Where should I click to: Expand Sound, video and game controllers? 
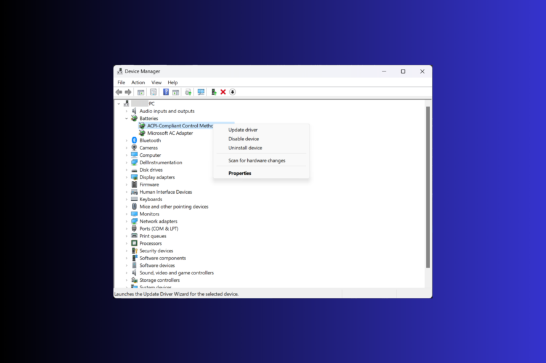coord(126,273)
